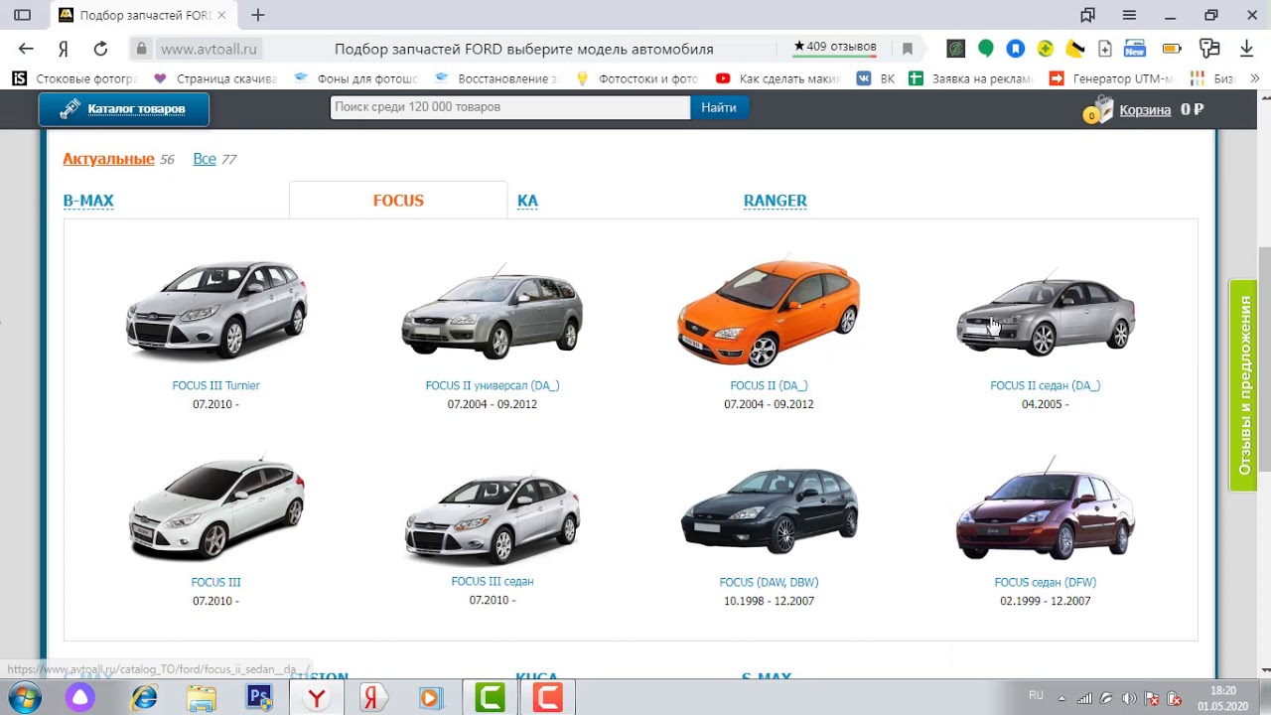1271x715 pixels.
Task: Click the black FOCUS (DAW, DBW) car image
Action: (x=769, y=511)
